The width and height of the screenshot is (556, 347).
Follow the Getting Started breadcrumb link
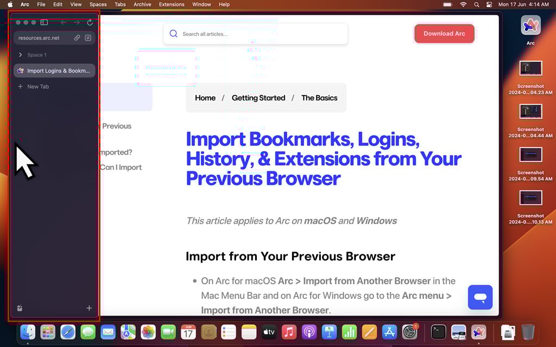tap(258, 98)
